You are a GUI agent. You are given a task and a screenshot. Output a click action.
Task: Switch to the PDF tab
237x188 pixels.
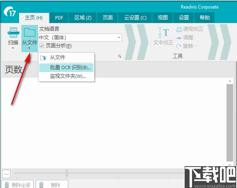pyautogui.click(x=59, y=18)
